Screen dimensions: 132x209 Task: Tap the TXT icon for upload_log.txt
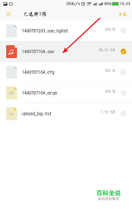coord(12,114)
